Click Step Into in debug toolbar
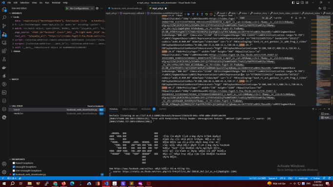 pos(197,14)
